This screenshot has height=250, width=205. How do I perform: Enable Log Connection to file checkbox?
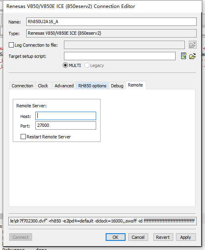click(11, 45)
